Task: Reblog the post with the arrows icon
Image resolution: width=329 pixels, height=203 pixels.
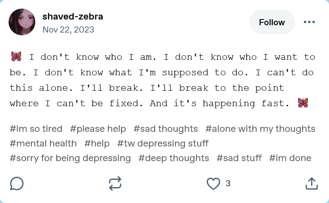Action: [x=115, y=184]
